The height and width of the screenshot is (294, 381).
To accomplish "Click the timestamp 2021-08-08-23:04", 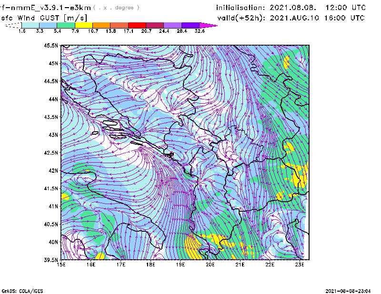I will pos(348,291).
